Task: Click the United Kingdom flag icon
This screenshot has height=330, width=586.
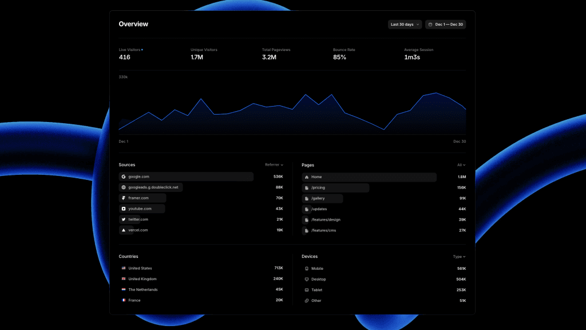Action: pyautogui.click(x=124, y=279)
